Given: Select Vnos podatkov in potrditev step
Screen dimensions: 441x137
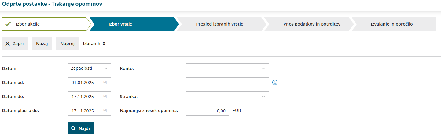Looking at the screenshot, I should (307, 24).
